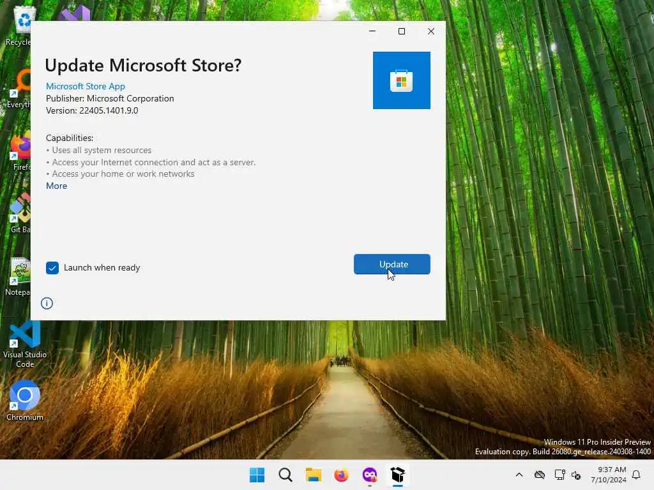Viewport: 654px width, 490px height.
Task: Open the notification bell icon
Action: pos(636,475)
